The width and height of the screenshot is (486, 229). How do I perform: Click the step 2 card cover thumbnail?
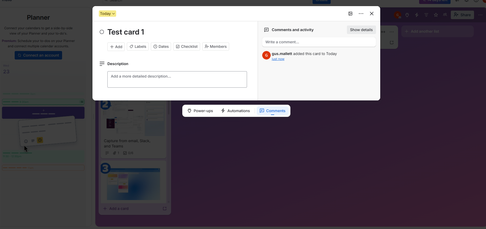click(133, 118)
